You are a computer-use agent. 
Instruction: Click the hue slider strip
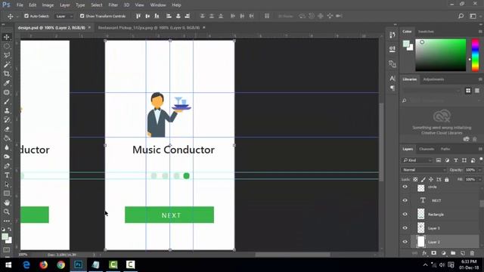pos(476,55)
